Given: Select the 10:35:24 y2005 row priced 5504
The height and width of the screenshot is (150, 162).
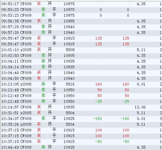Looking at the screenshot, I should [81, 124].
